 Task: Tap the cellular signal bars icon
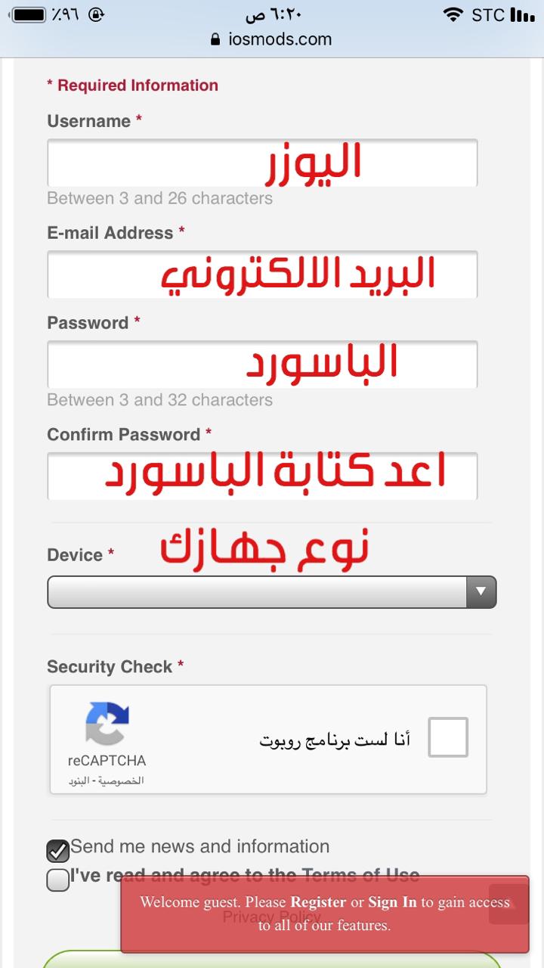click(x=521, y=14)
